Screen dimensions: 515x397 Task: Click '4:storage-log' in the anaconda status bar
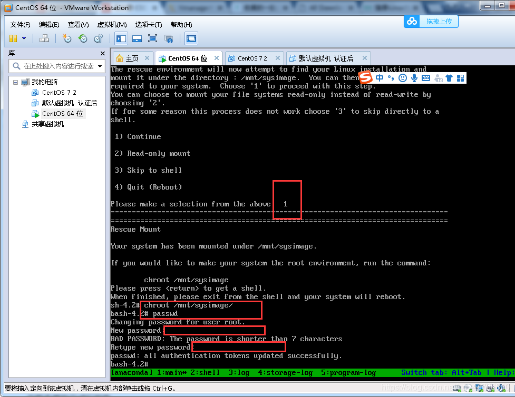coord(285,372)
